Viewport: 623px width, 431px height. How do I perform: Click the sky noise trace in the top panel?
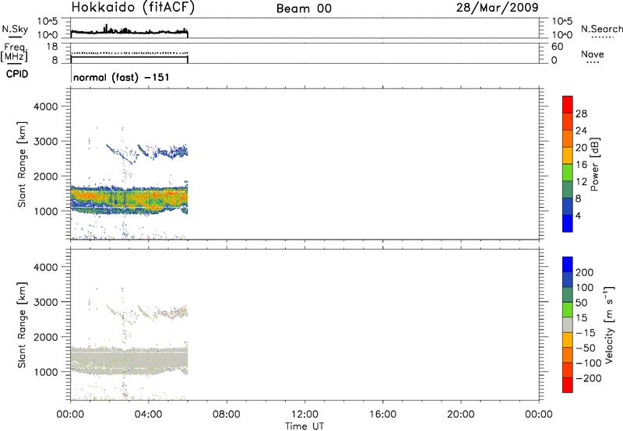pos(129,31)
